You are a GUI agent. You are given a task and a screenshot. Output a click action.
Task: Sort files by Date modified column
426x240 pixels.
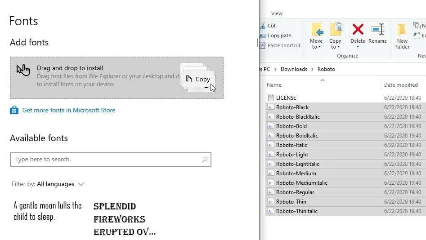pos(401,85)
